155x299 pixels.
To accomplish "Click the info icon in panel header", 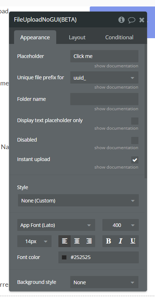I will point(121,20).
